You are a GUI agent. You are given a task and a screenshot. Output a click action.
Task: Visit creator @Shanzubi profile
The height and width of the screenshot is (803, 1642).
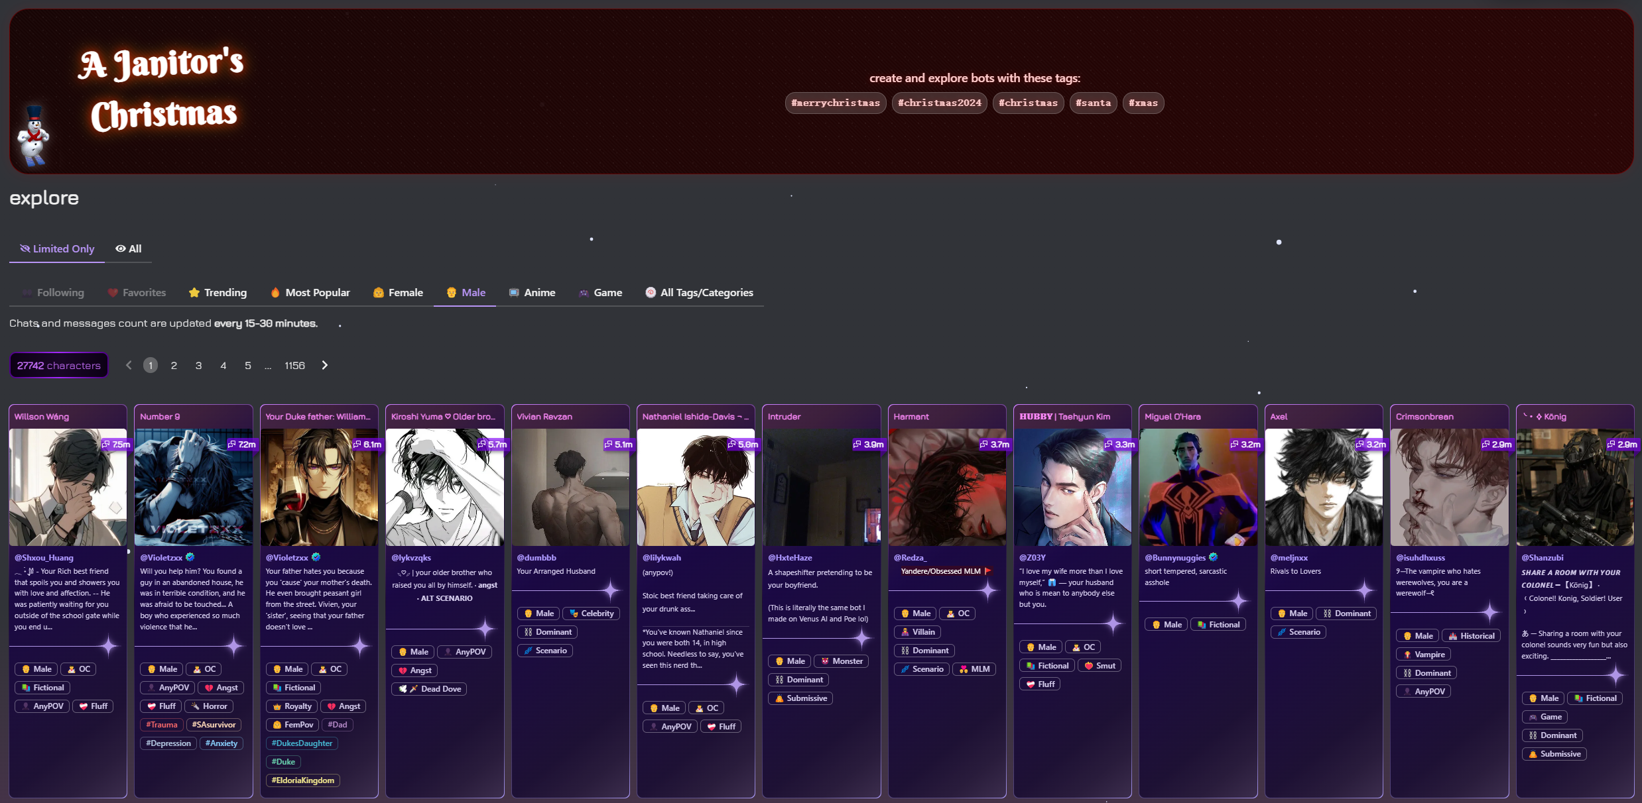1543,558
